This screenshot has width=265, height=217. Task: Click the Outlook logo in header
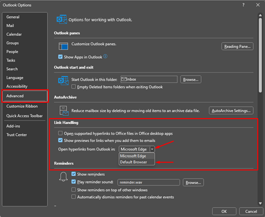tap(62, 19)
